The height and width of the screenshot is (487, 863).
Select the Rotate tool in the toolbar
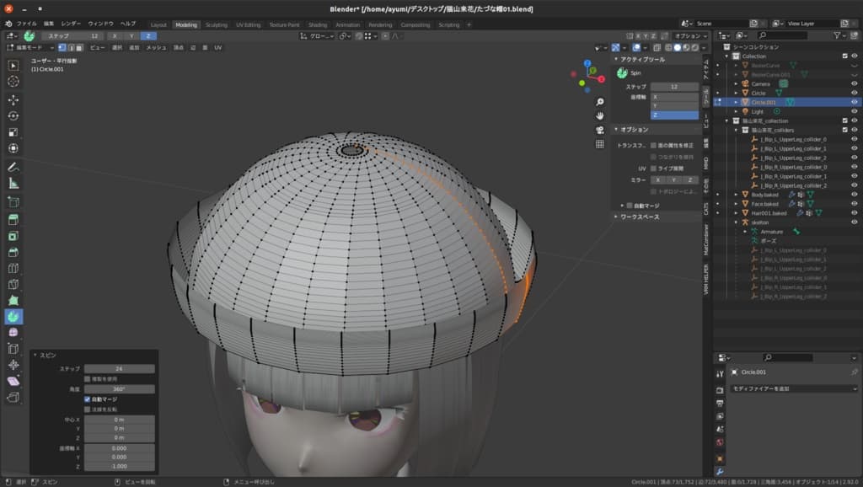tap(13, 116)
